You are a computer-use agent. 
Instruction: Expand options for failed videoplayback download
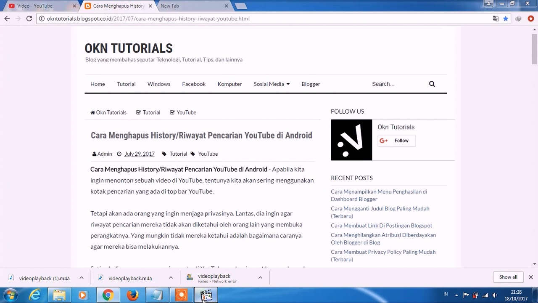click(x=260, y=278)
